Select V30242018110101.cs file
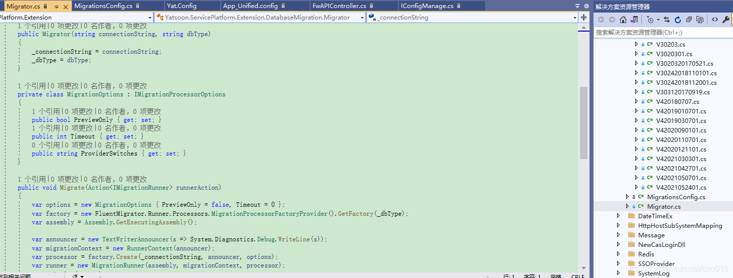Screen dimensions: 733x278 point(686,73)
